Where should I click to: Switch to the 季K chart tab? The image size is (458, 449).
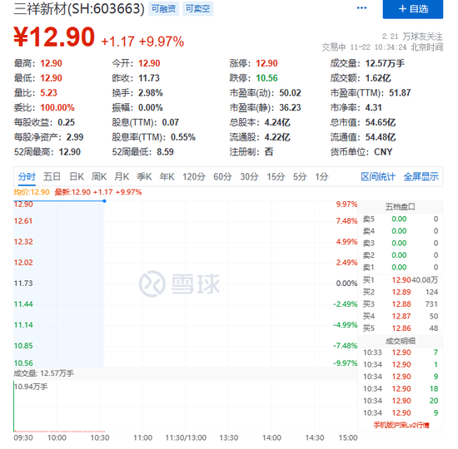pyautogui.click(x=144, y=176)
